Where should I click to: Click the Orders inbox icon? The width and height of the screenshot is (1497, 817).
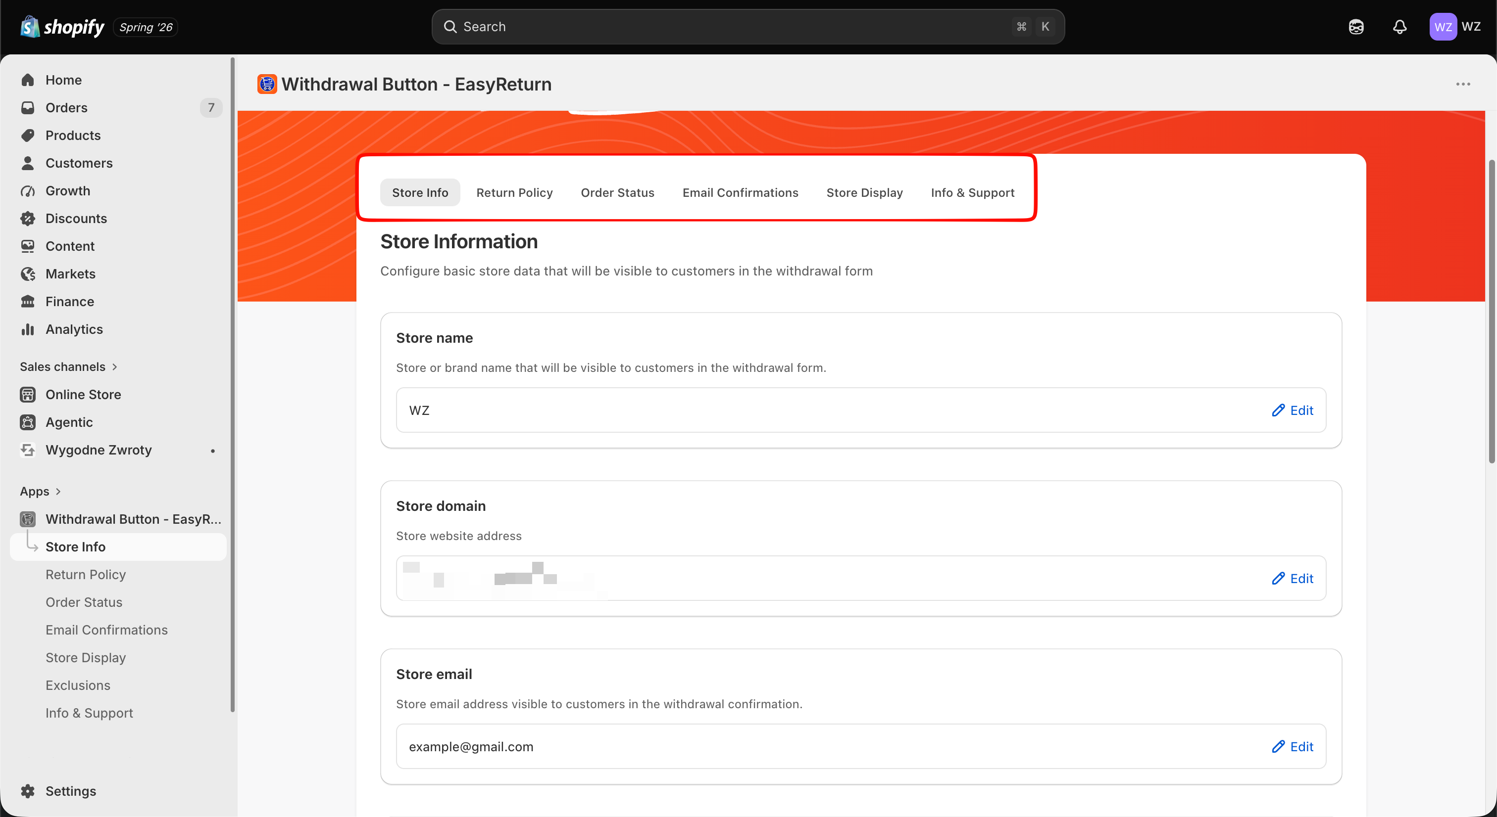coord(28,108)
